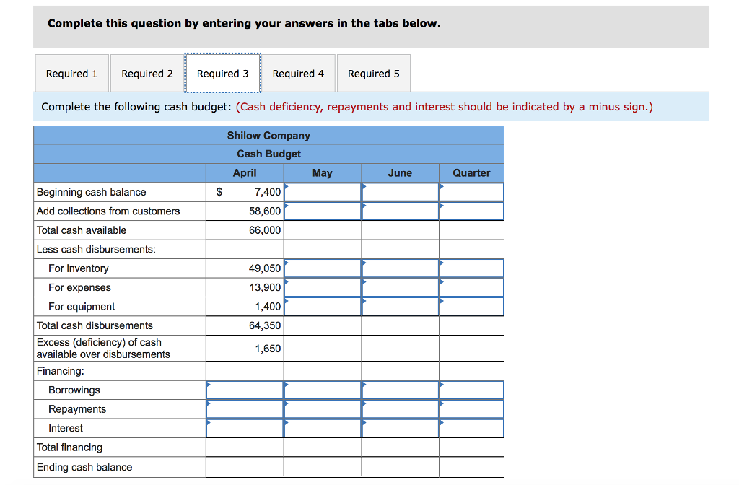Image resolution: width=739 pixels, height=485 pixels.
Task: Click Quarter beginning cash balance field
Action: [x=471, y=192]
